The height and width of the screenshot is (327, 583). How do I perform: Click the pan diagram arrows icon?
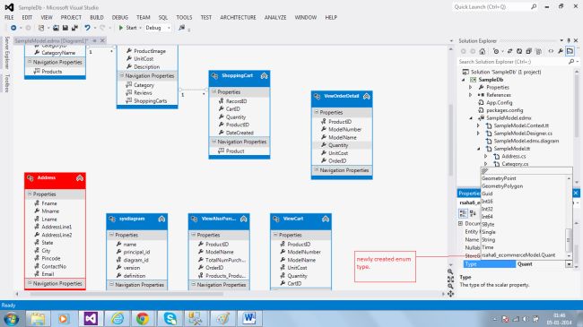(x=450, y=294)
